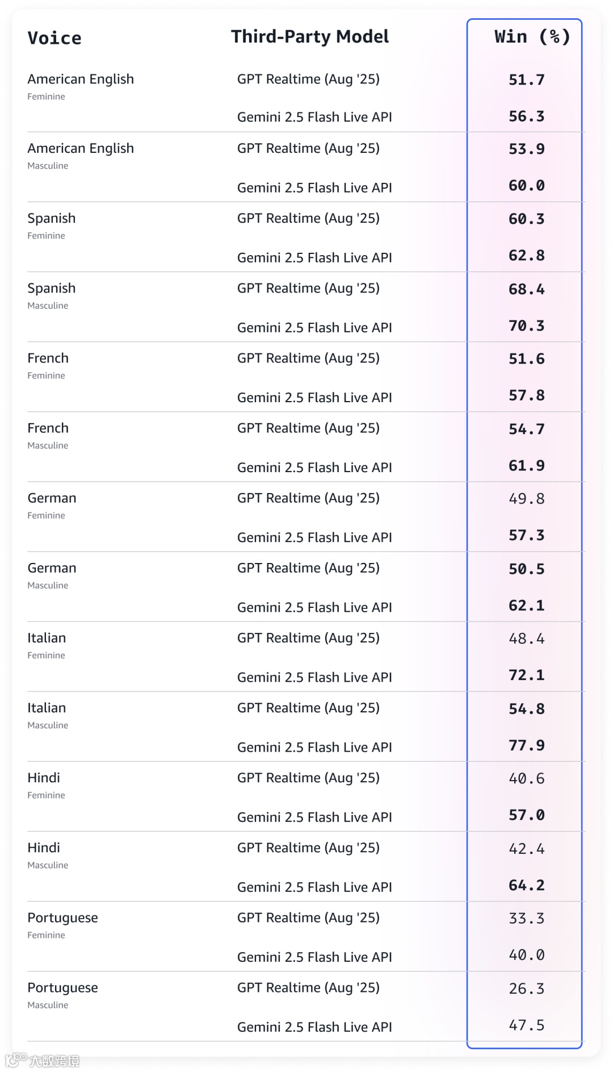Select the 26.3 win percentage value
613x1072 pixels.
[x=526, y=988]
